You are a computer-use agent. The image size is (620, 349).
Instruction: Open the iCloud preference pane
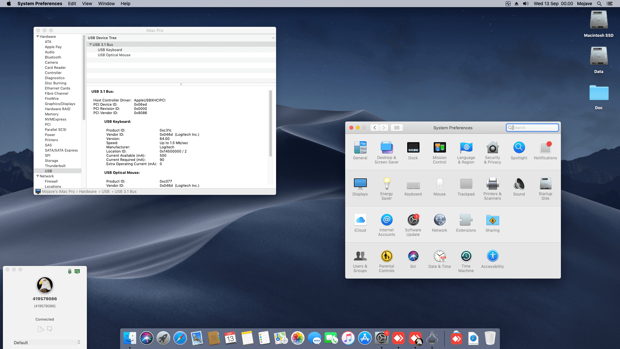click(360, 223)
